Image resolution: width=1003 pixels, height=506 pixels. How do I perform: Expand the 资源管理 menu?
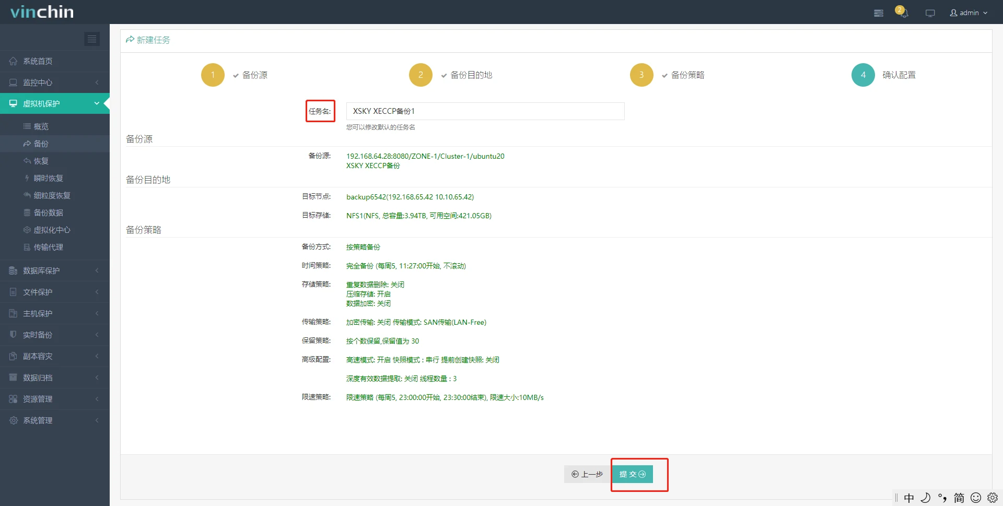pos(55,399)
